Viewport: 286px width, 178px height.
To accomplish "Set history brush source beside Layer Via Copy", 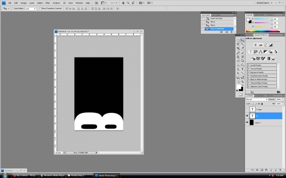I will (203, 19).
